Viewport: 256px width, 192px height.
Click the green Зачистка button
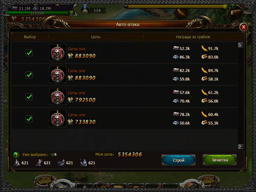click(x=220, y=160)
